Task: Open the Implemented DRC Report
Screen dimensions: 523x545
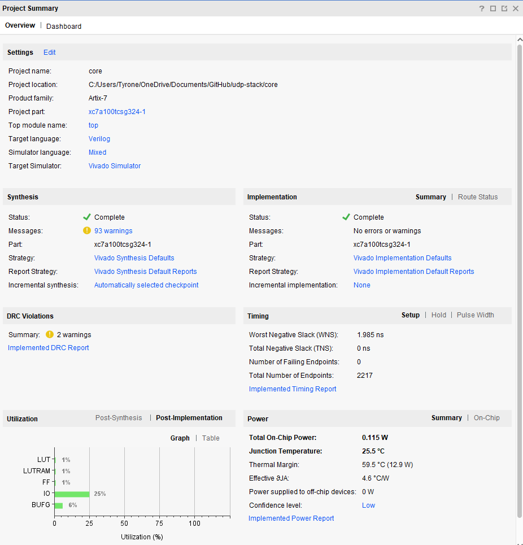Action: coord(49,347)
